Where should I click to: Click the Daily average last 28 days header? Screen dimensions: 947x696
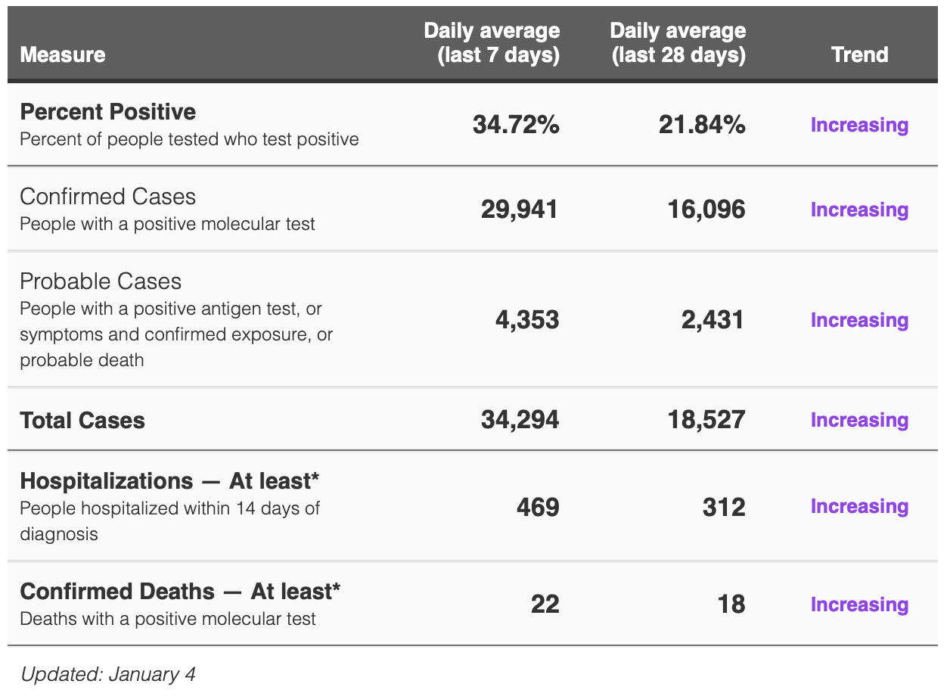tap(678, 43)
